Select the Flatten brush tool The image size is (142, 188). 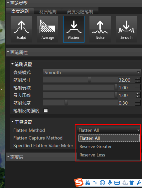pos(74,29)
